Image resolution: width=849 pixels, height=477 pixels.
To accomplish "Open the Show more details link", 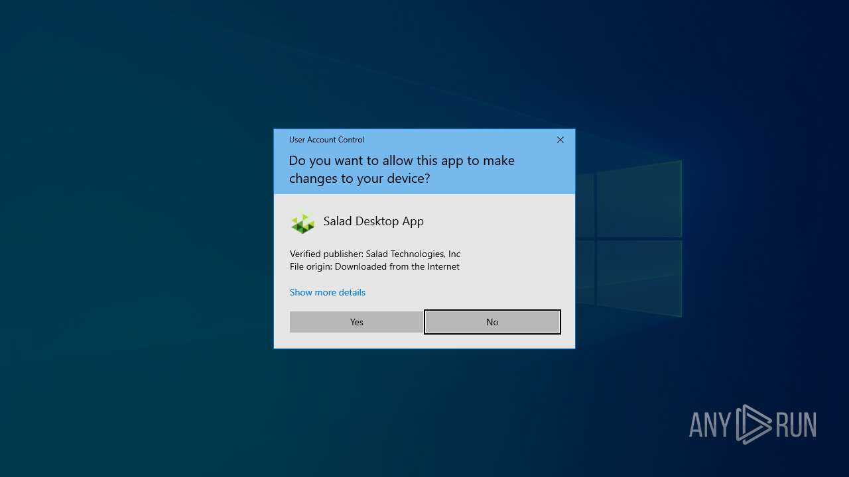I will coord(328,292).
